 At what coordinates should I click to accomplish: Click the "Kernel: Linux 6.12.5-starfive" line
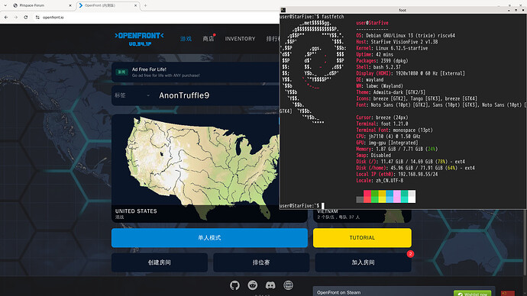[x=392, y=48]
